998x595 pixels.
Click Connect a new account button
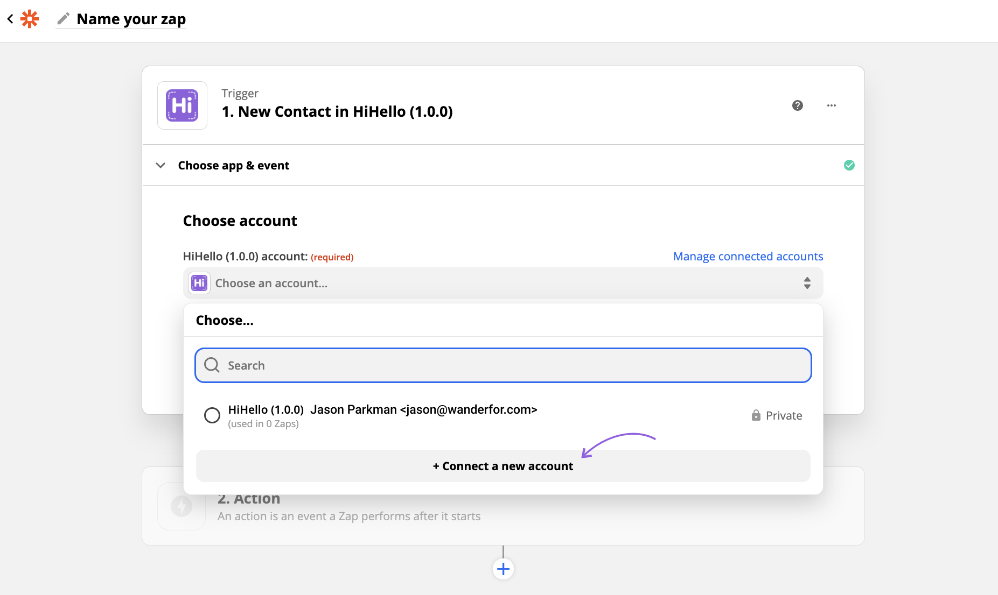point(503,466)
